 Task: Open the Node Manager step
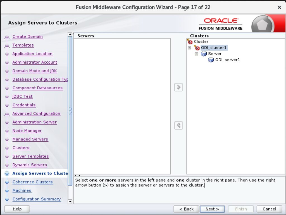(27, 131)
